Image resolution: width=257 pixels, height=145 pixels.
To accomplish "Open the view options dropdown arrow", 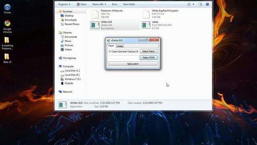I will tap(194, 4).
